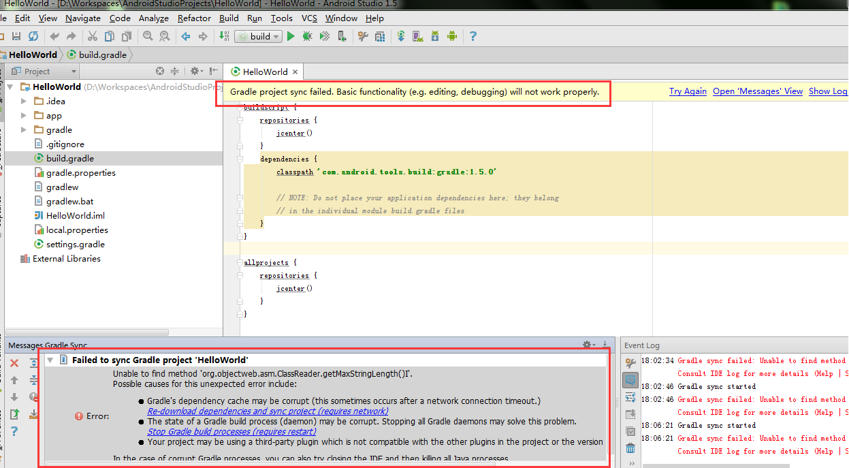The image size is (849, 468).
Task: Open the build run configuration dropdown
Action: (258, 36)
